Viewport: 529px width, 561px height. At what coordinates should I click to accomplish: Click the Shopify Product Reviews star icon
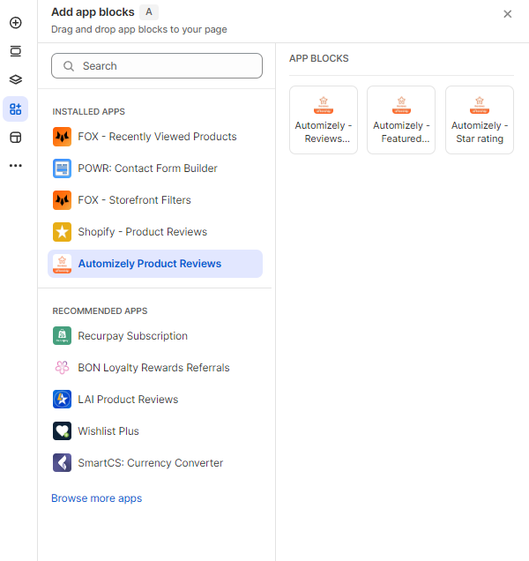62,232
